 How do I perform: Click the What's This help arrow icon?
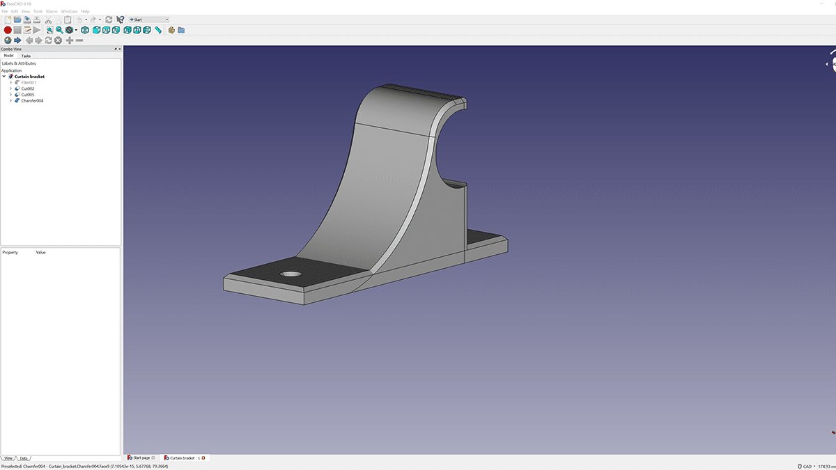click(x=120, y=19)
